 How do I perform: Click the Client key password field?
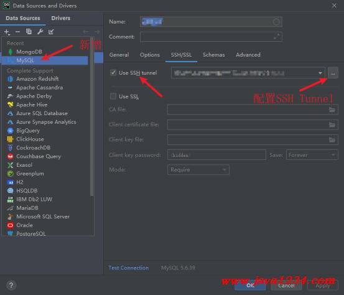coord(216,155)
